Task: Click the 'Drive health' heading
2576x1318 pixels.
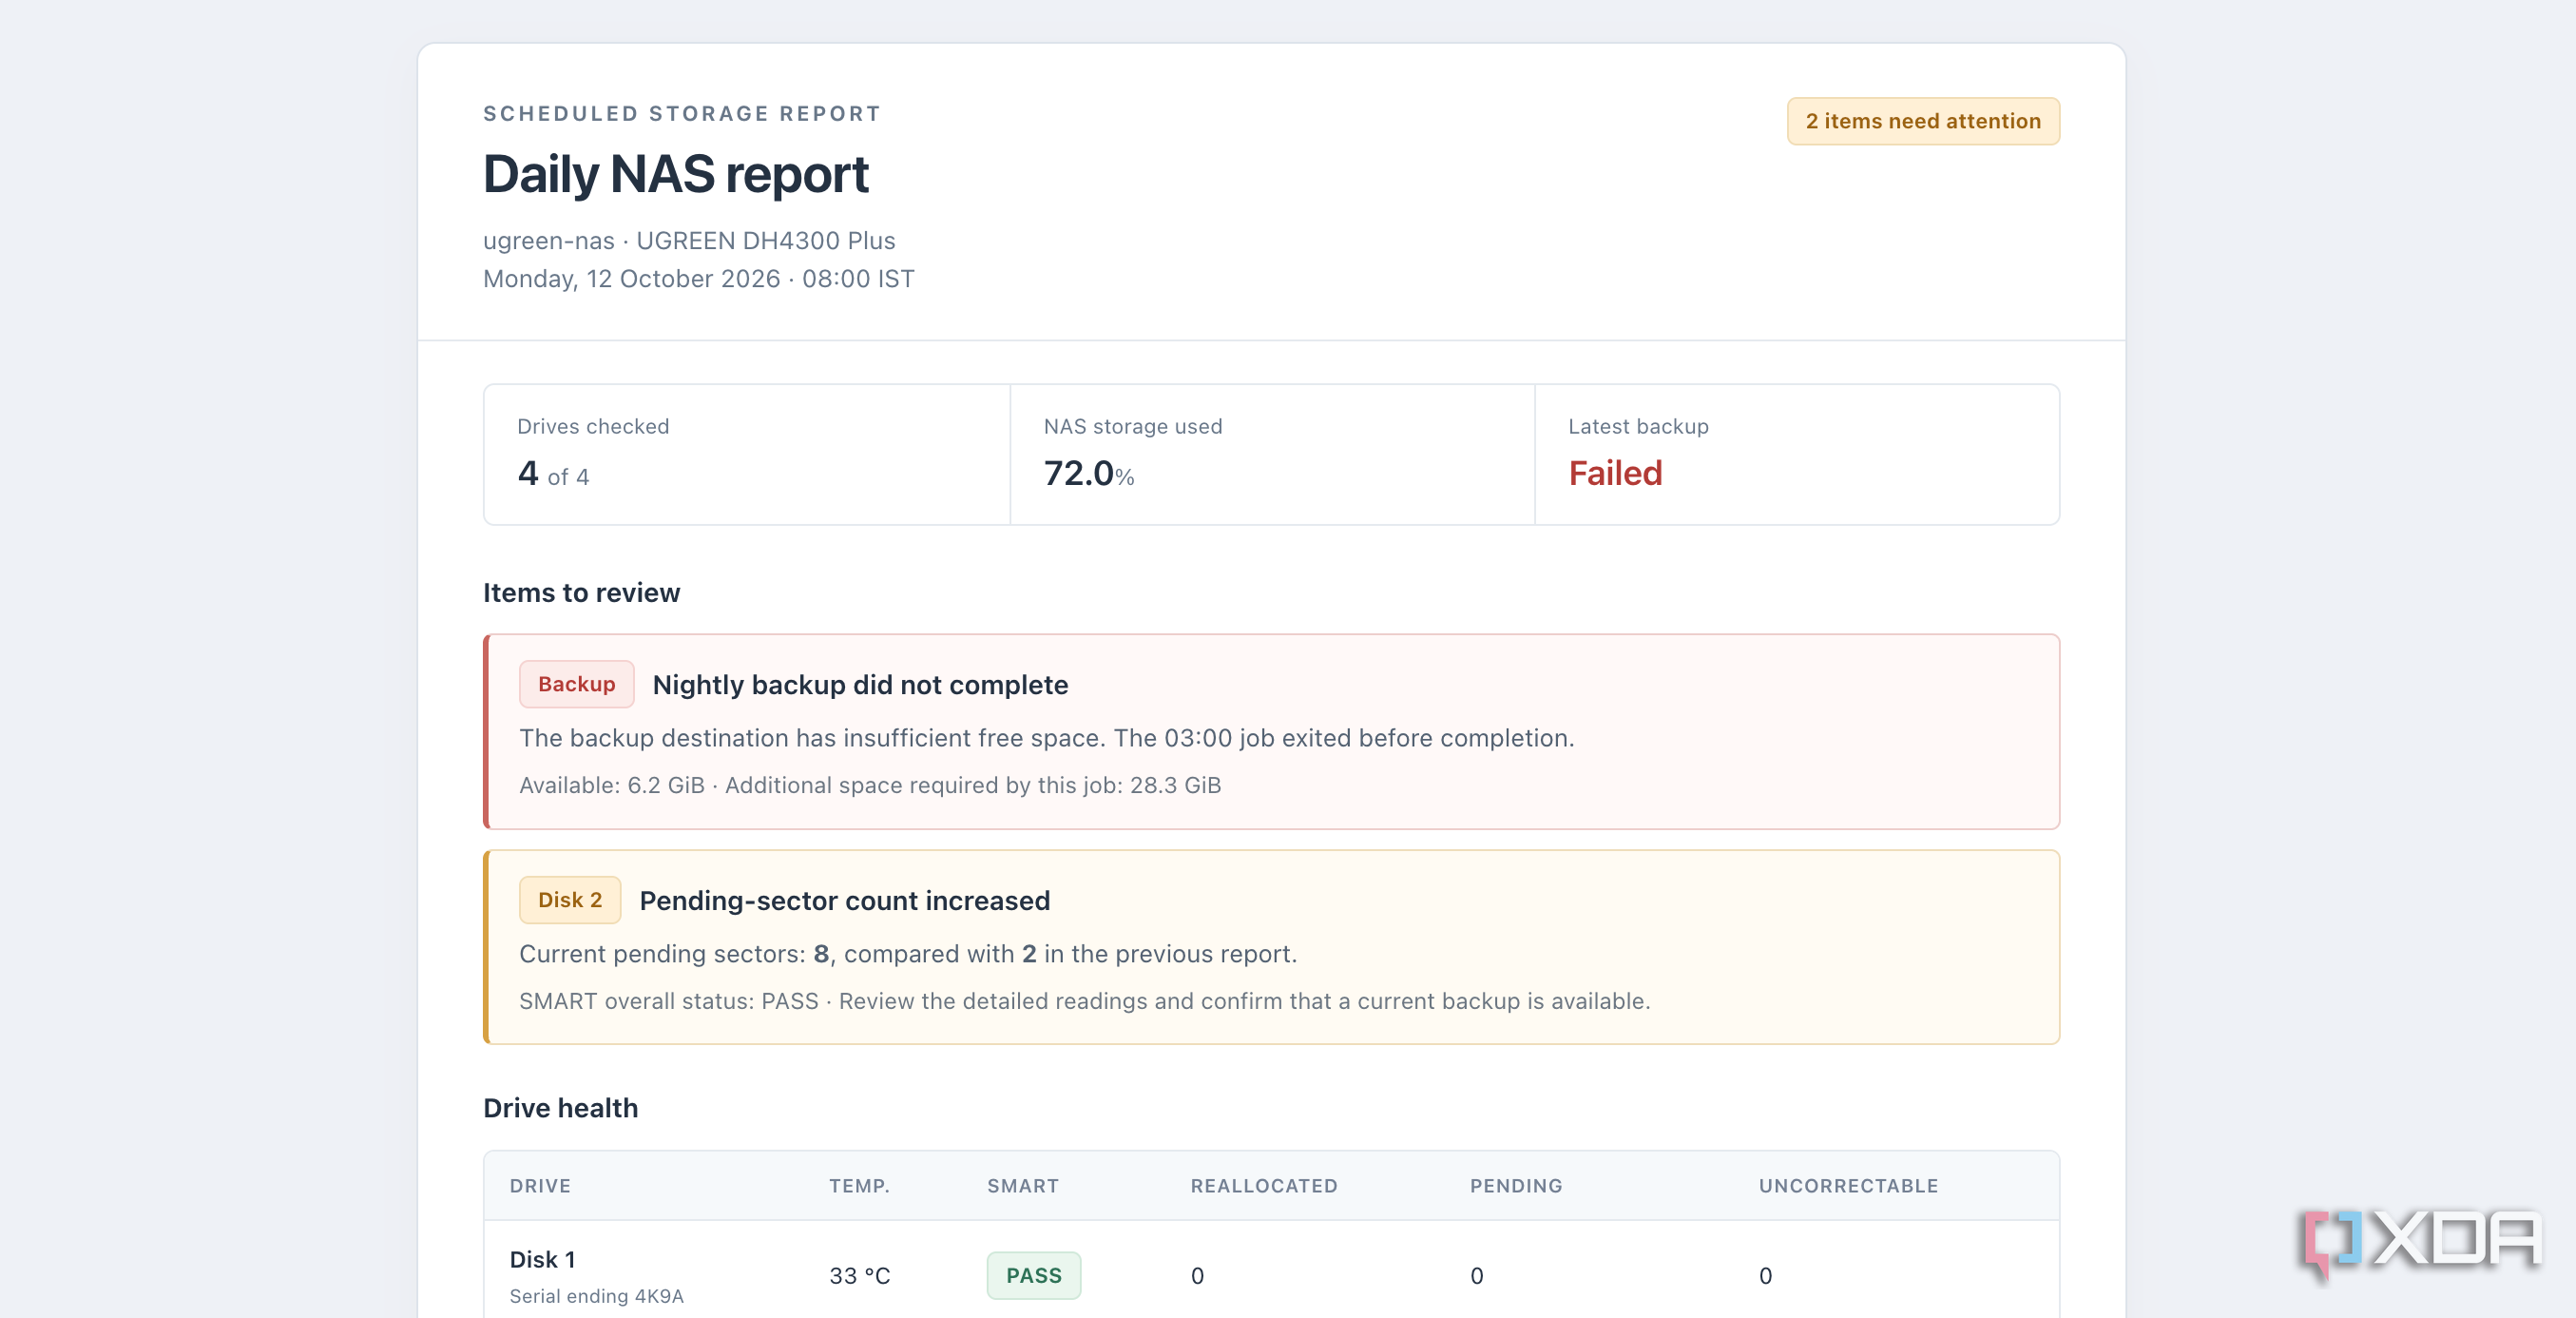Action: coord(560,1108)
